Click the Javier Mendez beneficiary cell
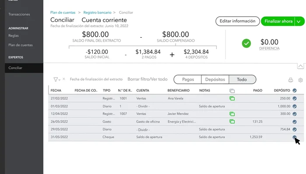Image resolution: width=306 pixels, height=174 pixels. pos(178,114)
